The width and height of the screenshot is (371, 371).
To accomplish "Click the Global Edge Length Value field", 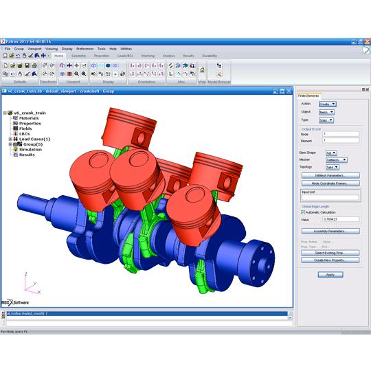I will pyautogui.click(x=341, y=219).
